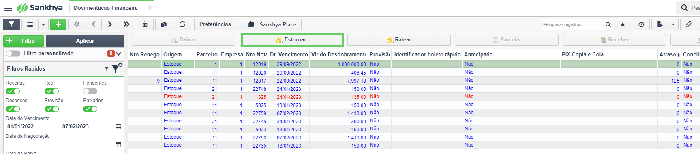The image size is (700, 154).
Task: Go to first record
Action: point(77,24)
